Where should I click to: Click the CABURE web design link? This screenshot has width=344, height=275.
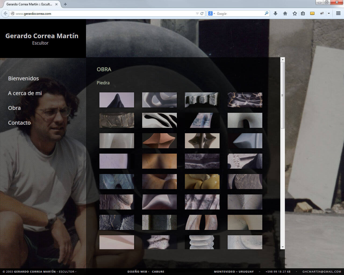click(158, 272)
